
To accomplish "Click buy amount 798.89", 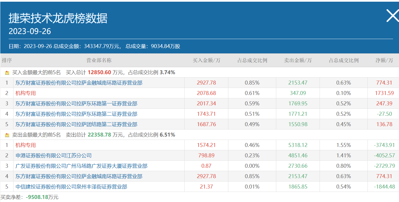I will click(206, 156).
